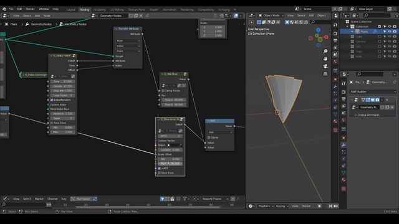Switch to the Layout workspace tab
399x224 pixels.
coord(71,10)
